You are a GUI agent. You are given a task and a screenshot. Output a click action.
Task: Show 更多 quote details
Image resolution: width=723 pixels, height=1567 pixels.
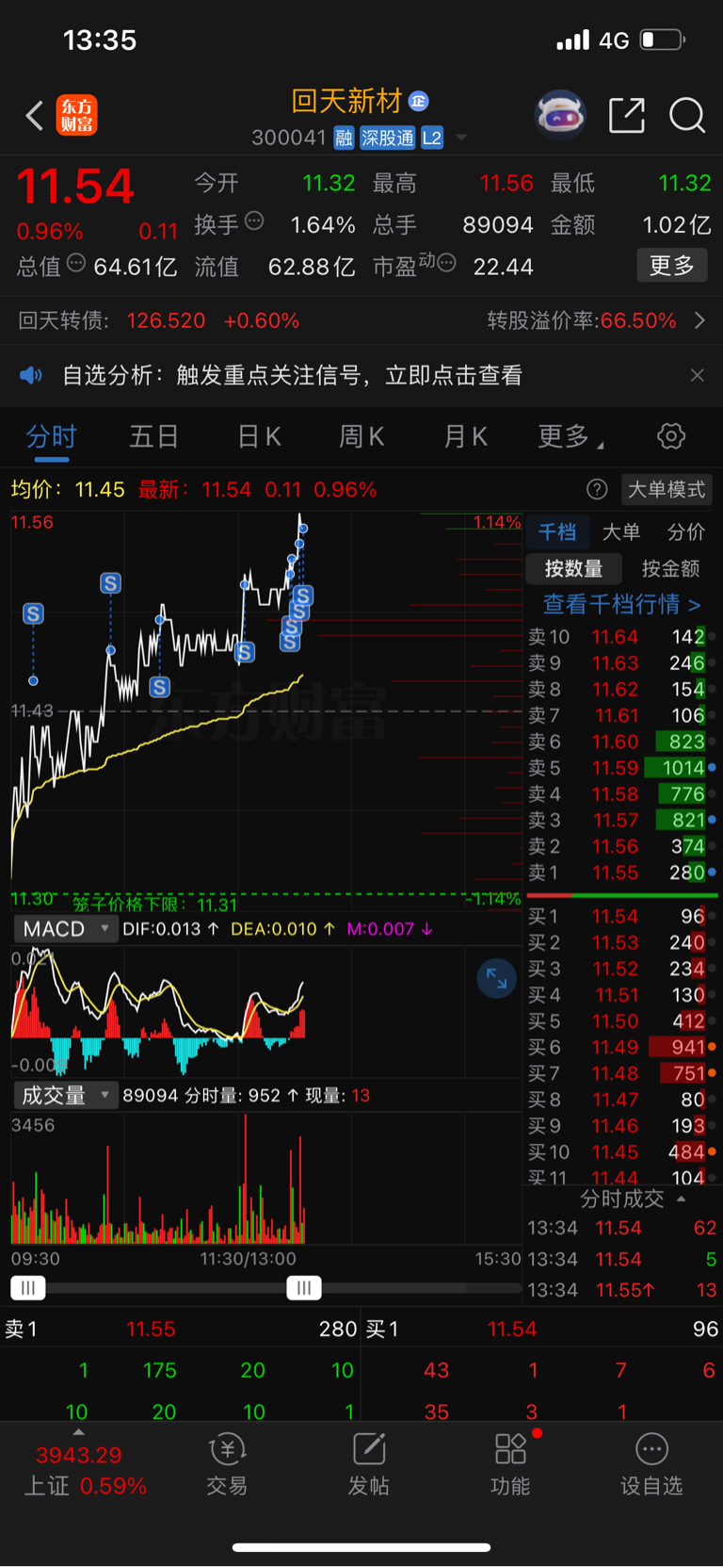(671, 266)
